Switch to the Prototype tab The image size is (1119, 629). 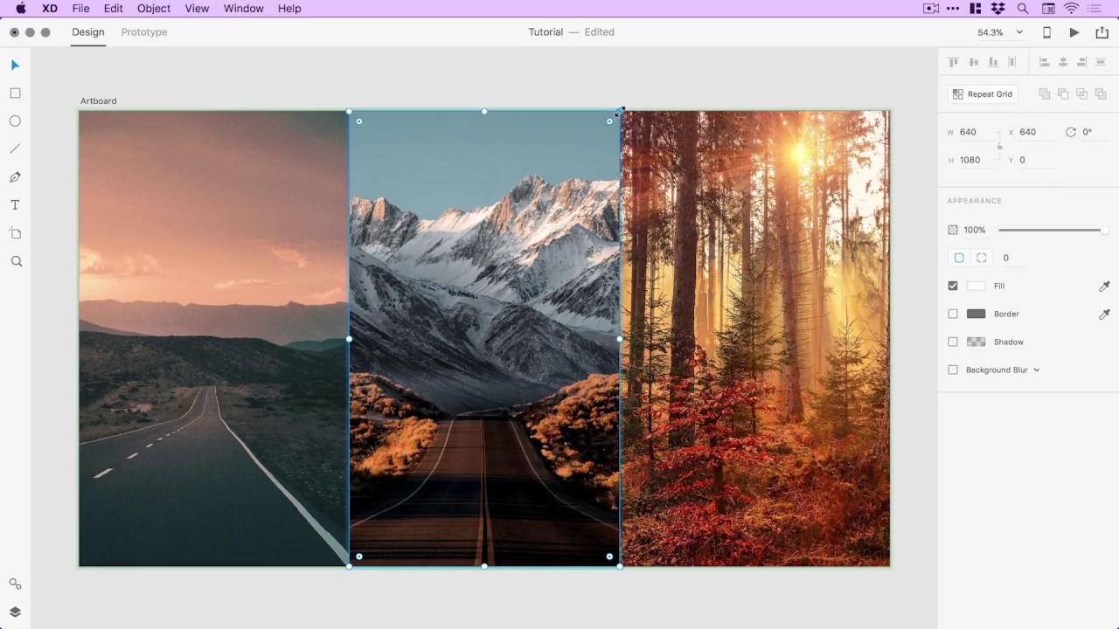pos(144,32)
